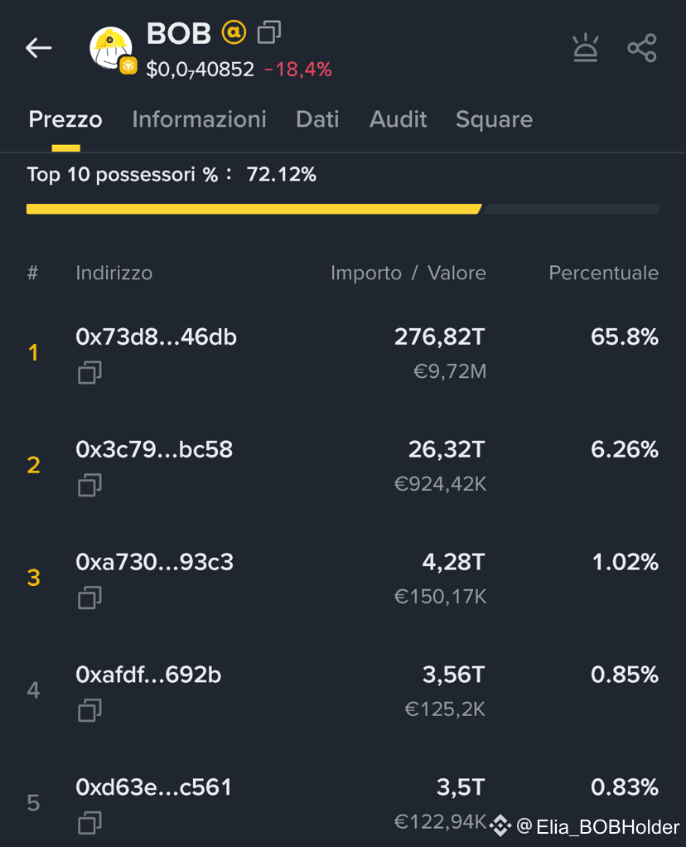686x847 pixels.
Task: Copy address 0xa730...93c3
Action: tap(89, 598)
